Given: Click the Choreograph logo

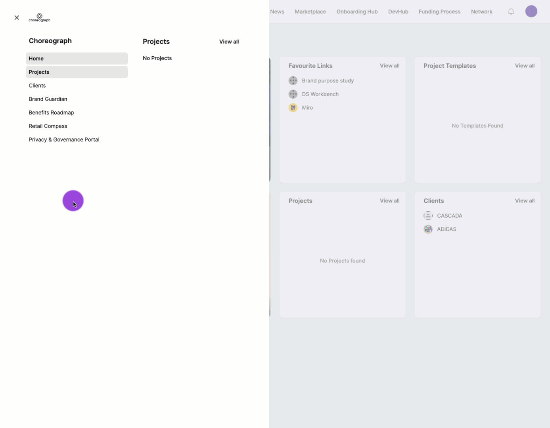Looking at the screenshot, I should click(x=39, y=17).
